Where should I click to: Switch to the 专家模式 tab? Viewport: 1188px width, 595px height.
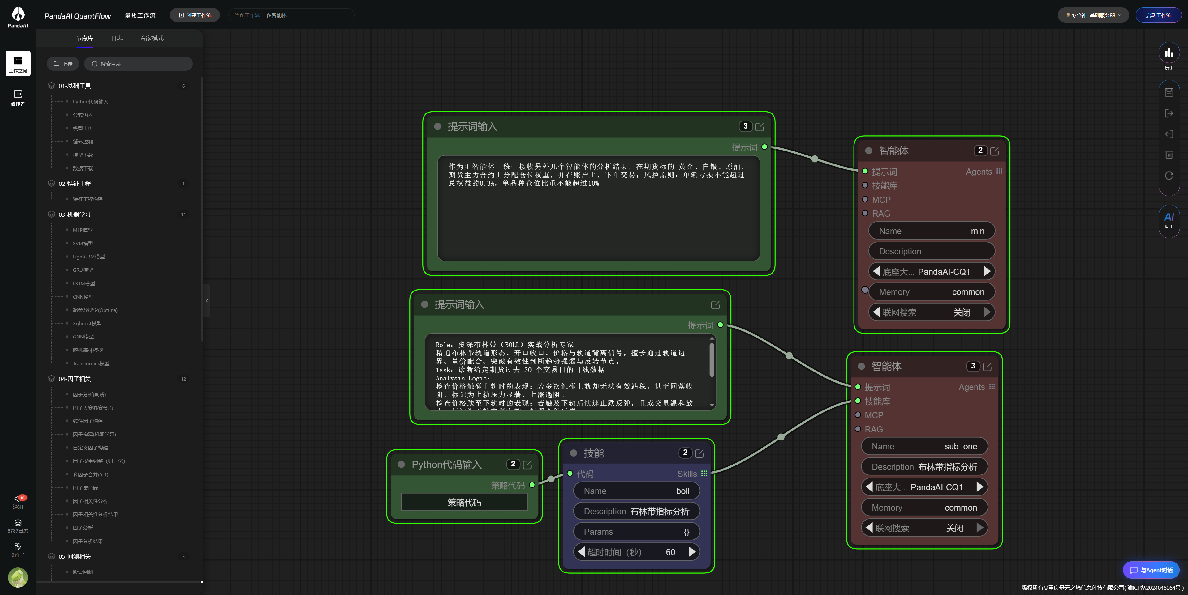click(152, 38)
